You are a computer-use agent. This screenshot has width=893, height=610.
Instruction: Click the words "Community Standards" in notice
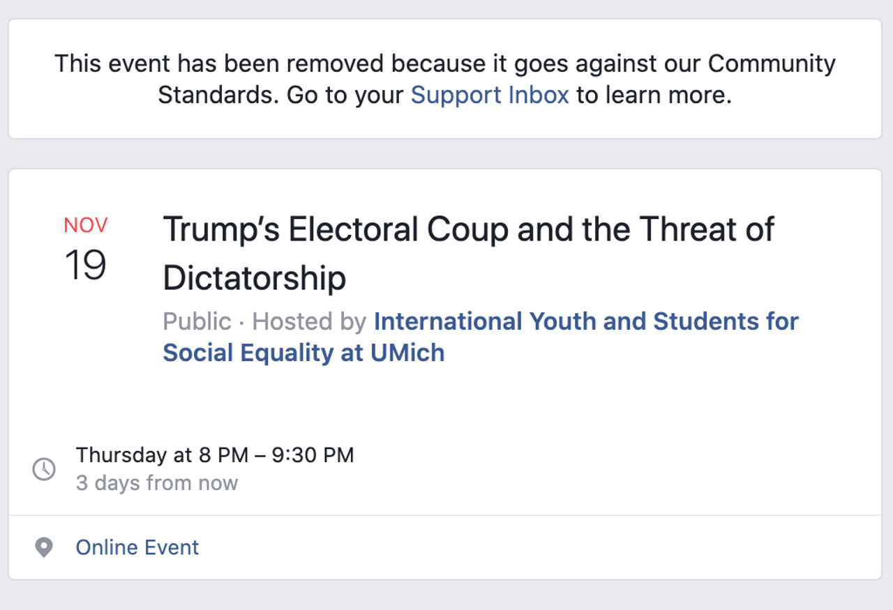point(771,64)
